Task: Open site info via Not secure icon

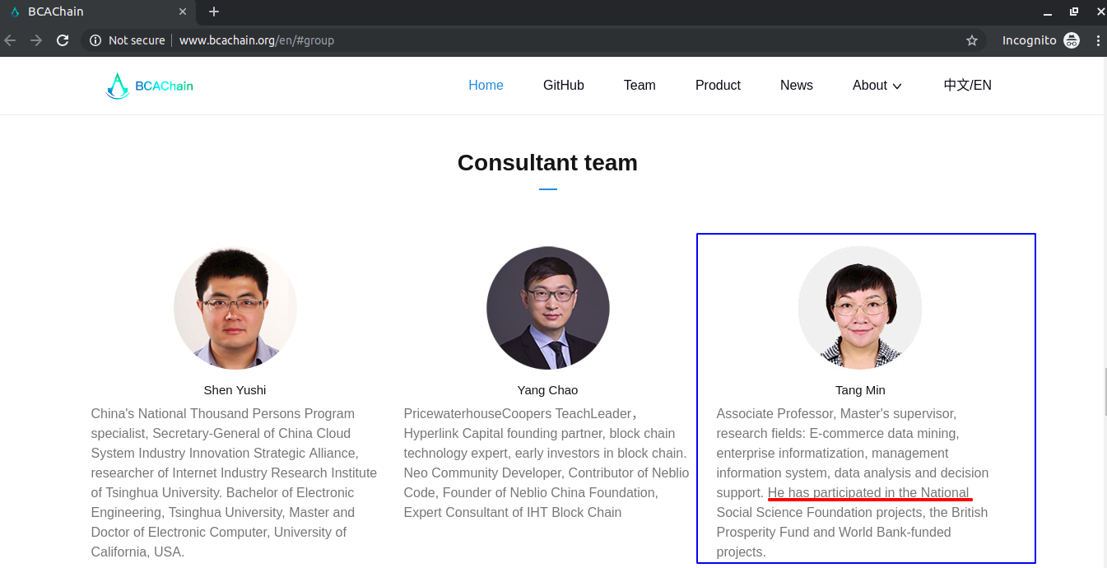Action: click(95, 40)
